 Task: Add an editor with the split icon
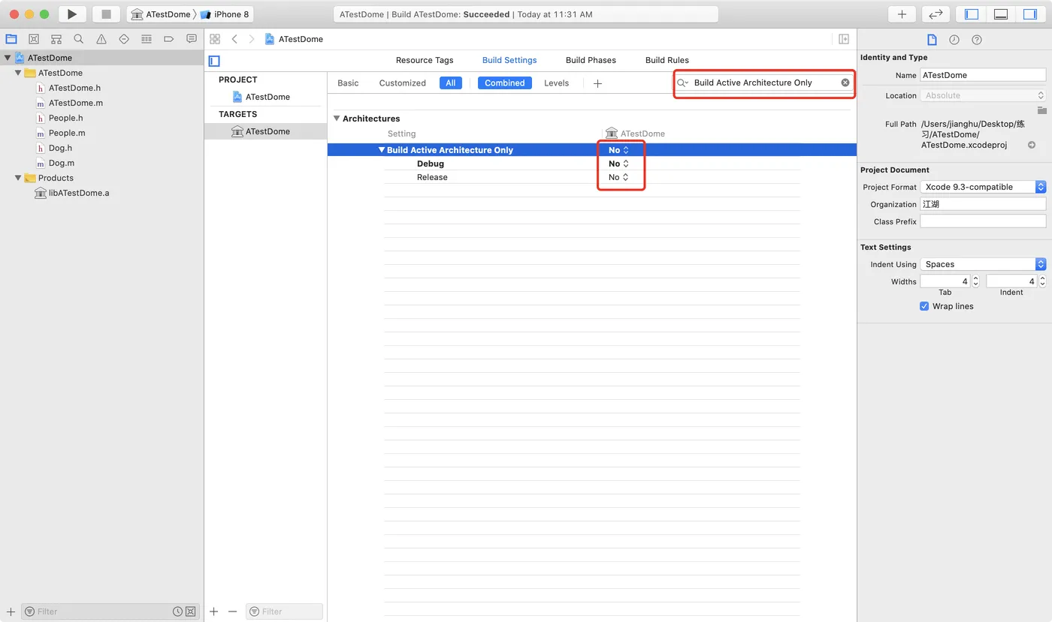[x=844, y=39]
